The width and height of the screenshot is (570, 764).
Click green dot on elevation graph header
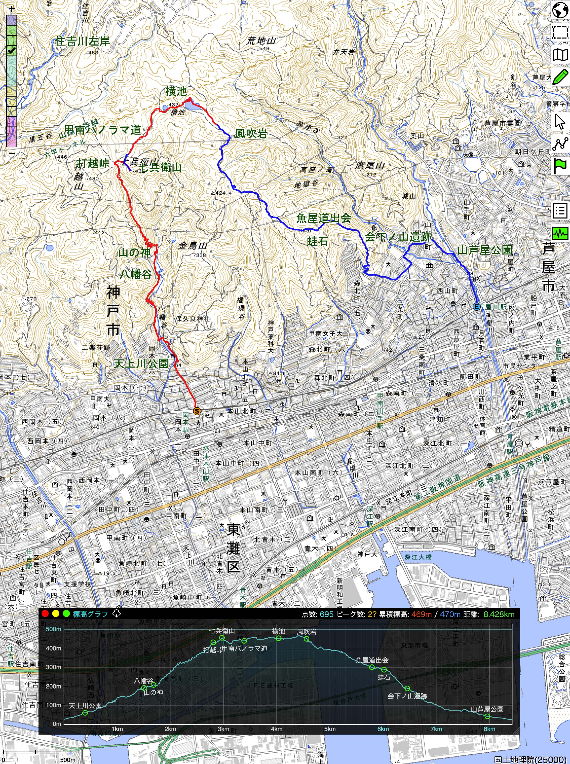[x=66, y=614]
